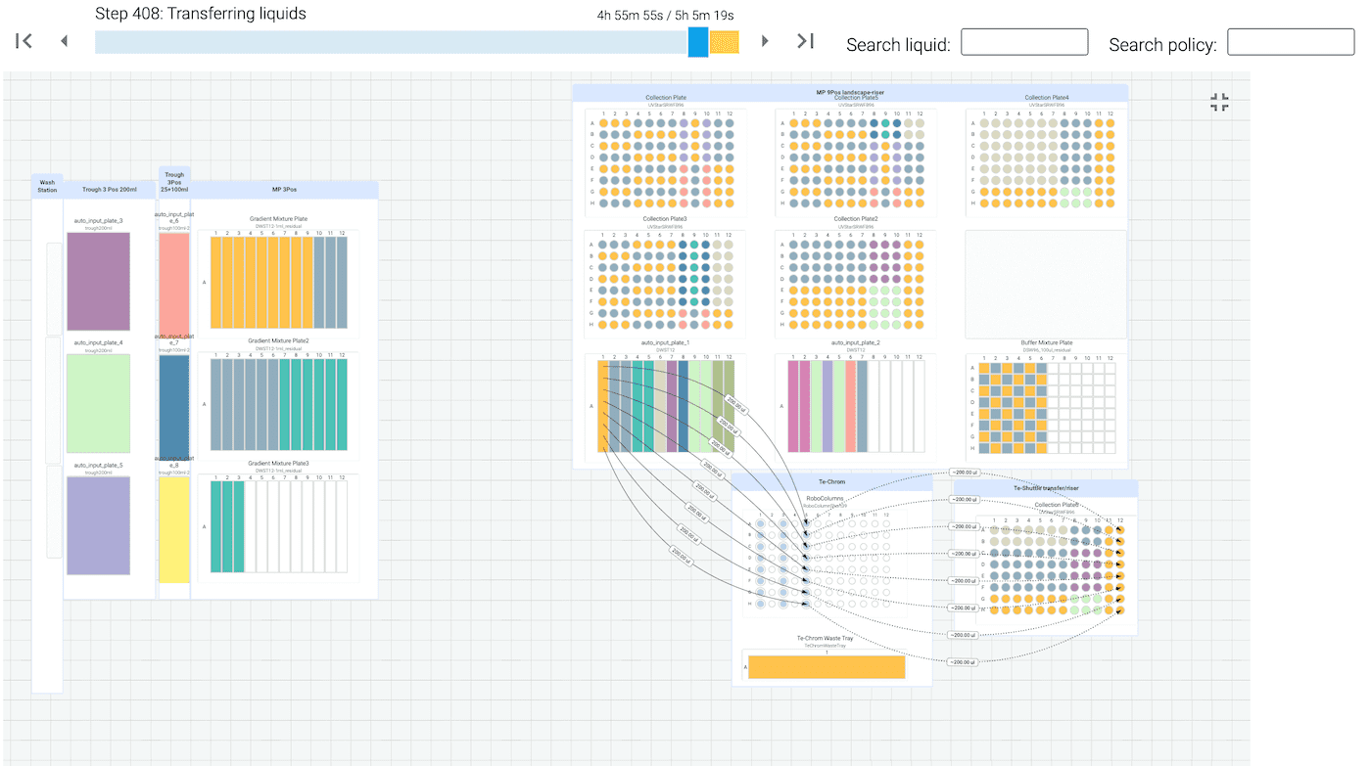Jump to the first step using skip-back icon
The height and width of the screenshot is (766, 1371).
click(23, 41)
